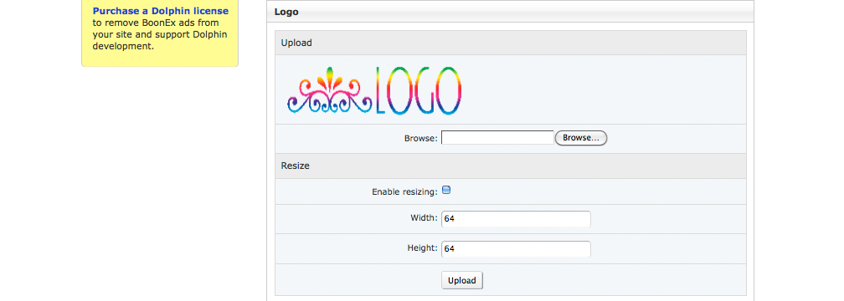Click the Width label text
The height and width of the screenshot is (301, 844).
pos(424,218)
